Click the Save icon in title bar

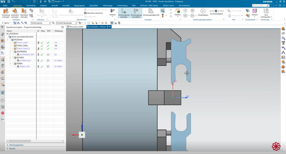point(9,1)
